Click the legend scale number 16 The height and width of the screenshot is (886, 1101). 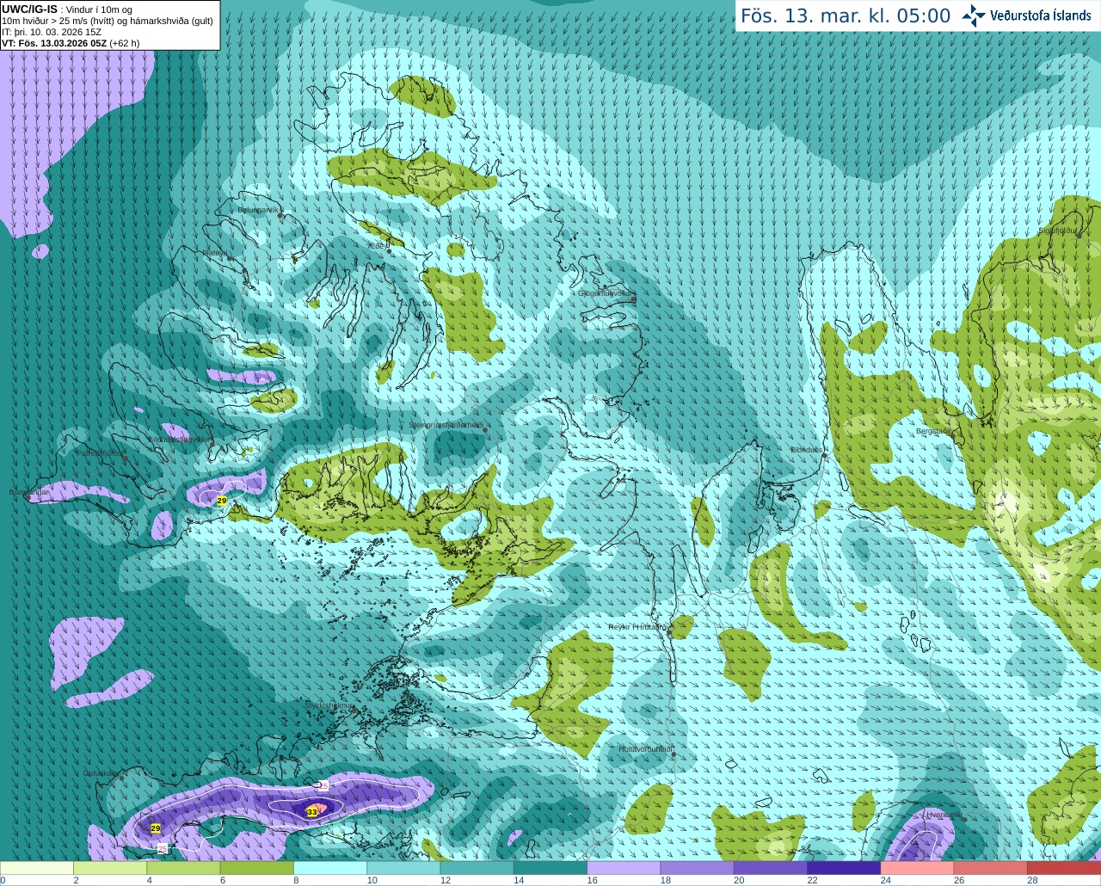592,880
